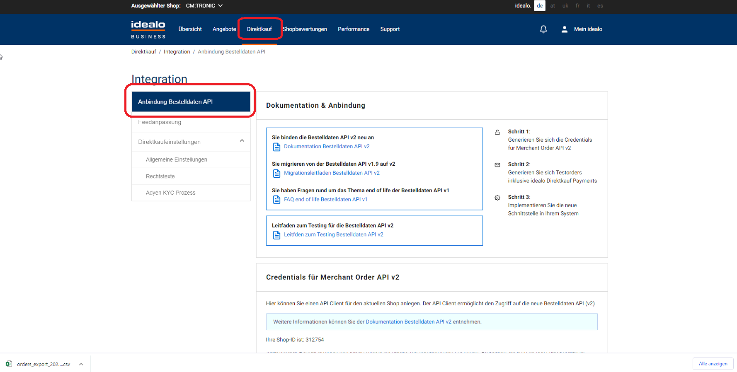Click document icon beside Dokumentation Bestelldaten API v2
Image resolution: width=737 pixels, height=372 pixels.
pyautogui.click(x=276, y=147)
